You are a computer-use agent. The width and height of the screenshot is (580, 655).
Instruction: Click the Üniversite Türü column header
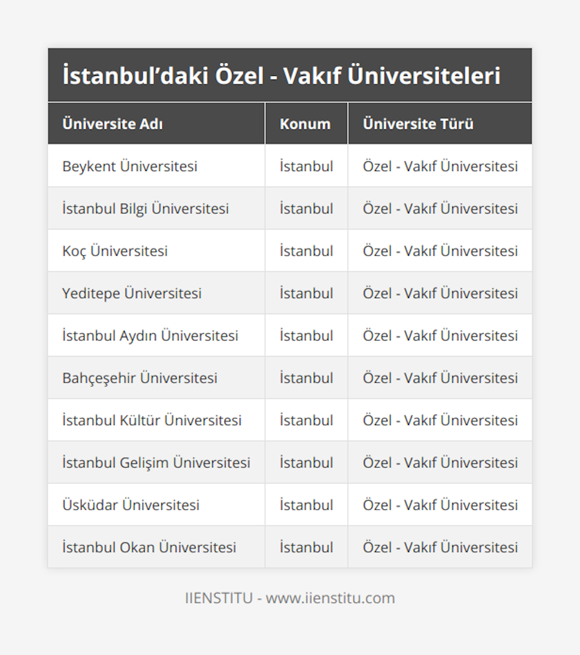(x=418, y=124)
